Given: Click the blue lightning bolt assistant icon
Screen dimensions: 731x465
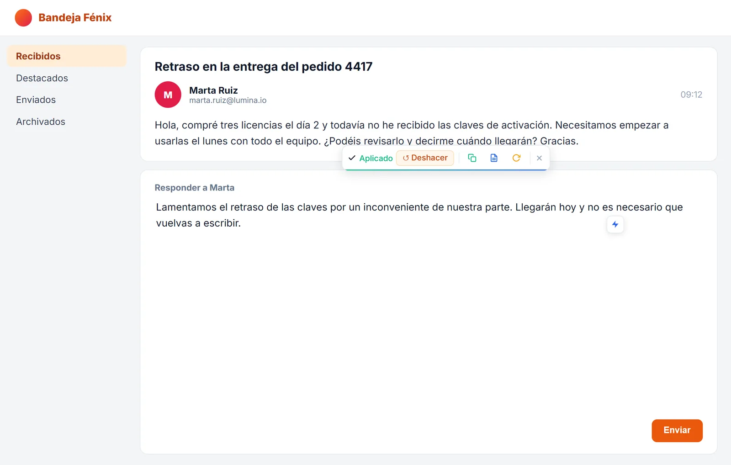Looking at the screenshot, I should (x=615, y=224).
